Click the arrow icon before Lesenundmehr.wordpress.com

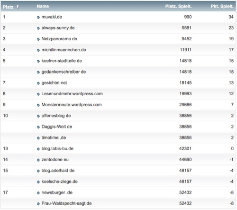38,94
